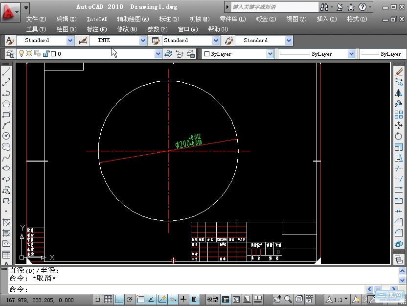407x306 pixels.
Task: Click the Help question mark button
Action: tap(362, 7)
